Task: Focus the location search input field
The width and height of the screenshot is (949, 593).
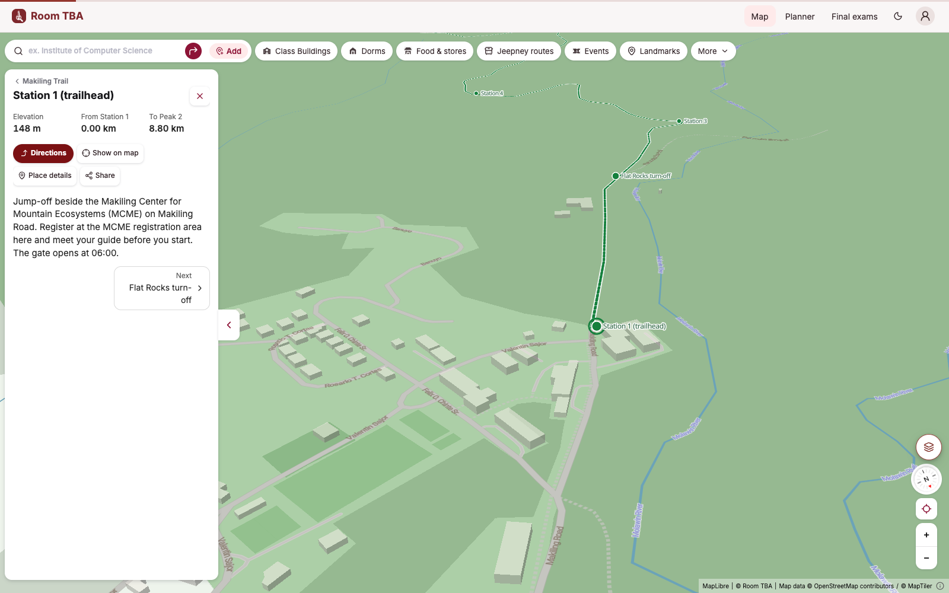Action: (x=104, y=51)
